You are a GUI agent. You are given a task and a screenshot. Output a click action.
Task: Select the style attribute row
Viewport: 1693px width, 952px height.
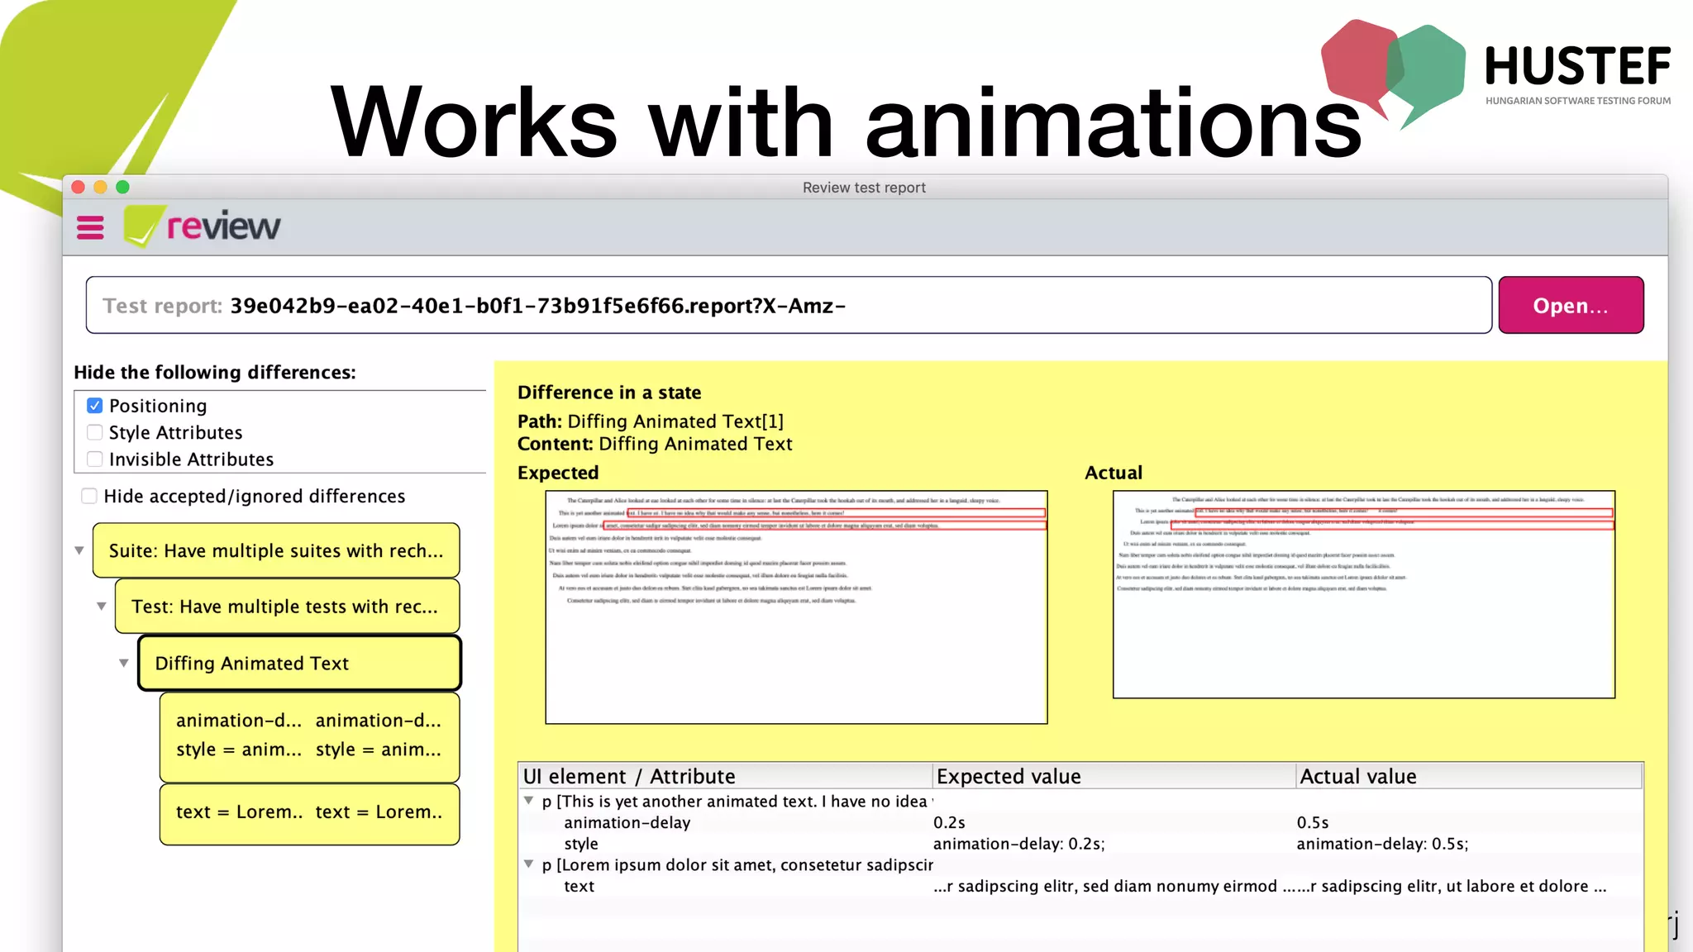pos(1080,844)
